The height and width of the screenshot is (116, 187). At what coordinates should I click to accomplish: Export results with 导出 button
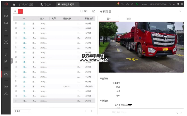pyautogui.click(x=84, y=11)
